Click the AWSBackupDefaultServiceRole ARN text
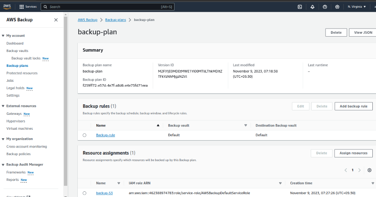This screenshot has height=197, width=376. (x=189, y=193)
